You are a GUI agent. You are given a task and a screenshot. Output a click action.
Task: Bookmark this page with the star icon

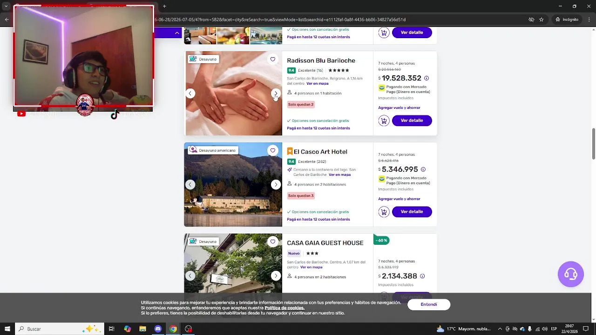pos(541,20)
